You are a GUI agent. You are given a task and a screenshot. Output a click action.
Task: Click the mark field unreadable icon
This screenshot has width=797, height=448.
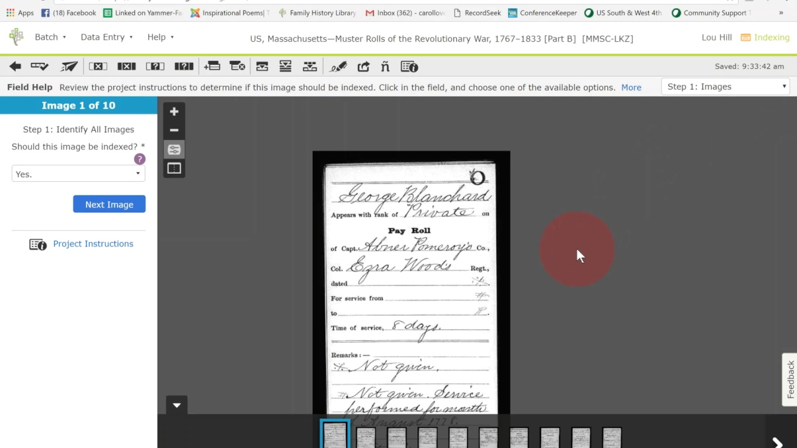click(x=155, y=67)
